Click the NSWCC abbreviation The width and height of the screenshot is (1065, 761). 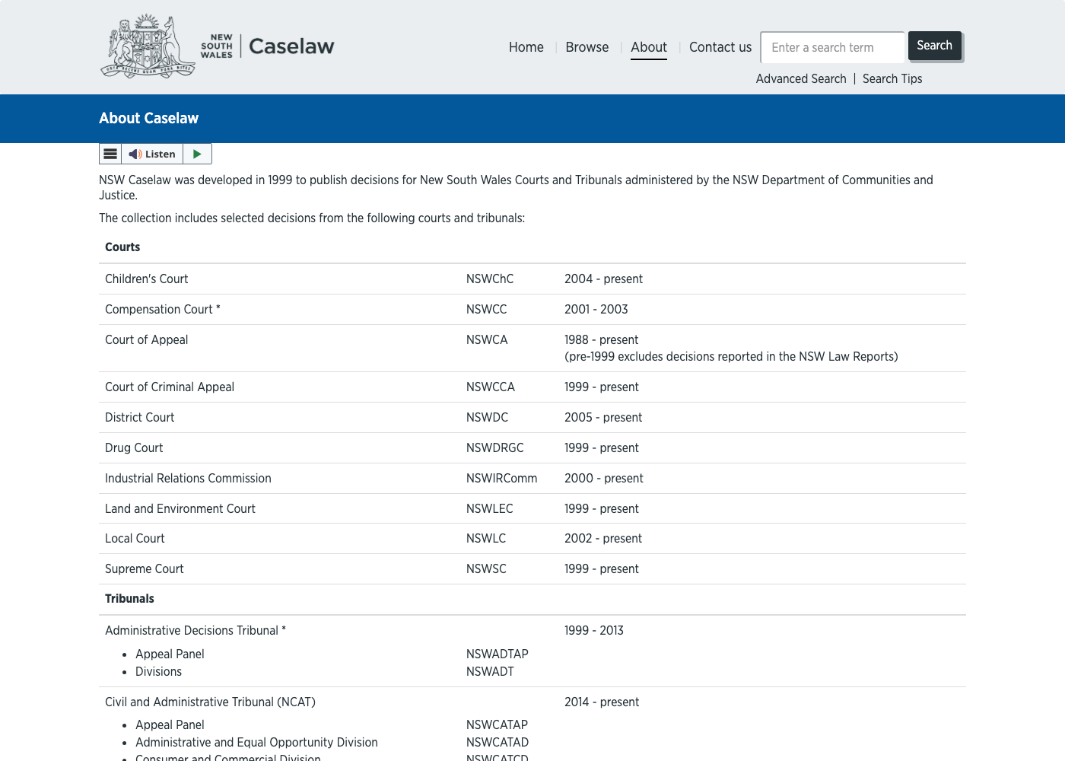click(x=487, y=310)
